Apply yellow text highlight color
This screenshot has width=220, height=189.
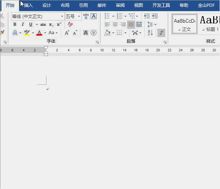tap(27, 33)
